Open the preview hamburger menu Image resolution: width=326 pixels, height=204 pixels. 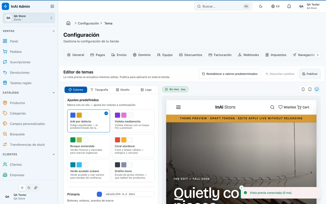point(178,107)
